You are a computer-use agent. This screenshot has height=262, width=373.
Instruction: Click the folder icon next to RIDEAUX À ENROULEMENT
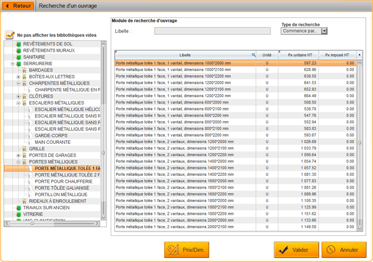[x=24, y=201]
